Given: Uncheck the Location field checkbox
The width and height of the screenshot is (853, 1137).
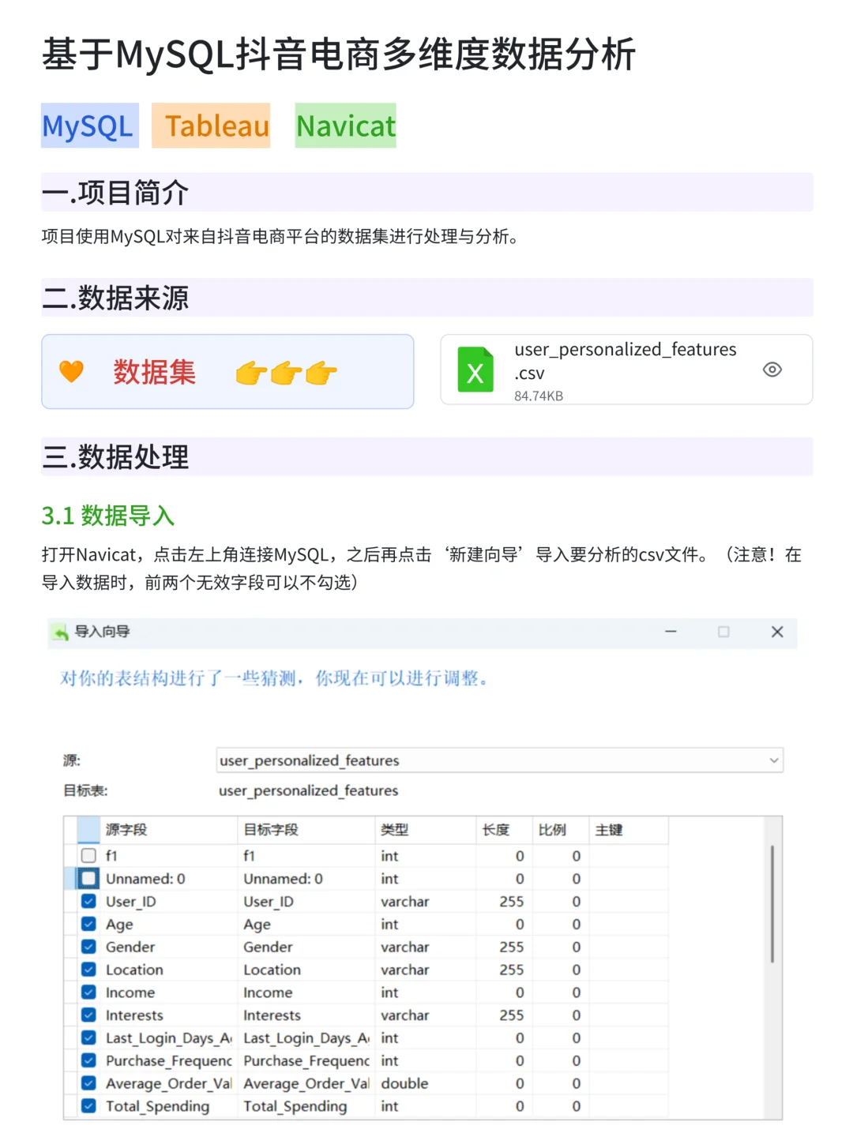Looking at the screenshot, I should (88, 969).
